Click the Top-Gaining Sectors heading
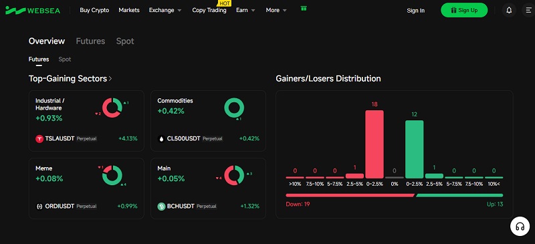 pos(68,79)
